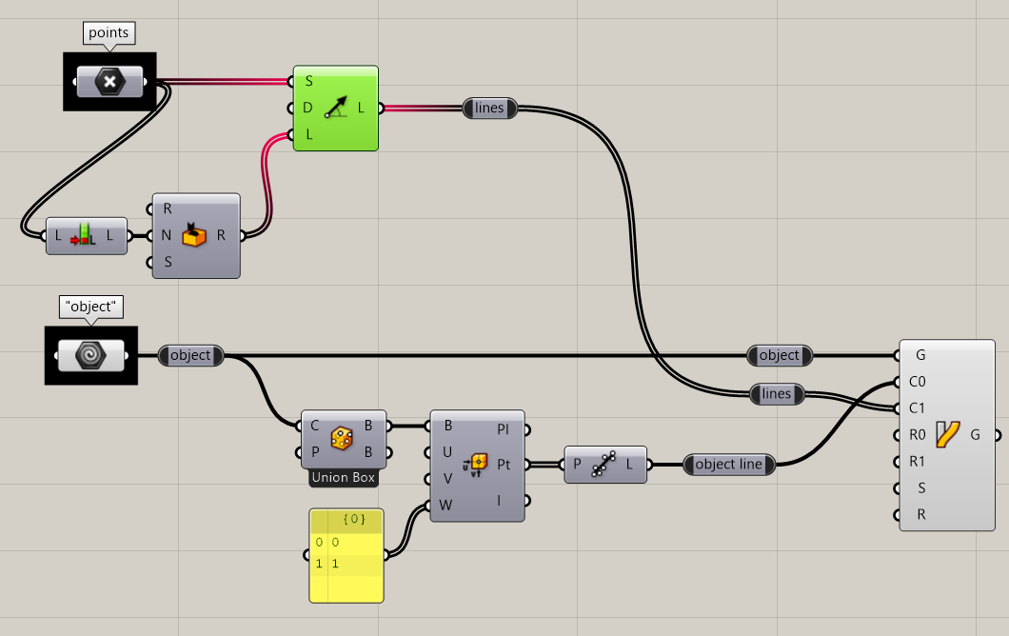The width and height of the screenshot is (1009, 636).
Task: Click the spiral geometry parameter icon
Action: [90, 355]
